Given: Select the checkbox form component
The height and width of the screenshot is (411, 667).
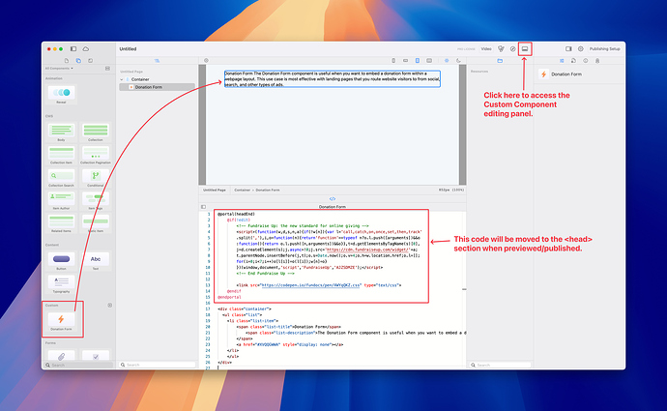Looking at the screenshot, I should pos(96,356).
